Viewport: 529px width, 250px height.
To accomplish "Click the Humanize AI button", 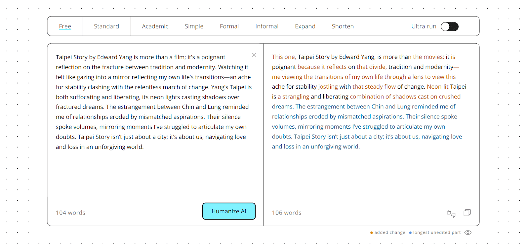I will pos(229,211).
